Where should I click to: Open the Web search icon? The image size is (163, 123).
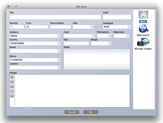(x=143, y=28)
